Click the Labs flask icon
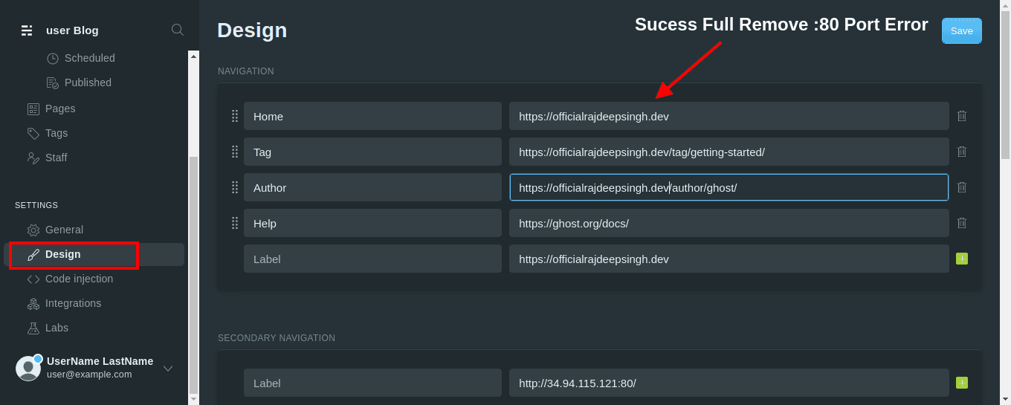The image size is (1011, 405). pos(33,328)
